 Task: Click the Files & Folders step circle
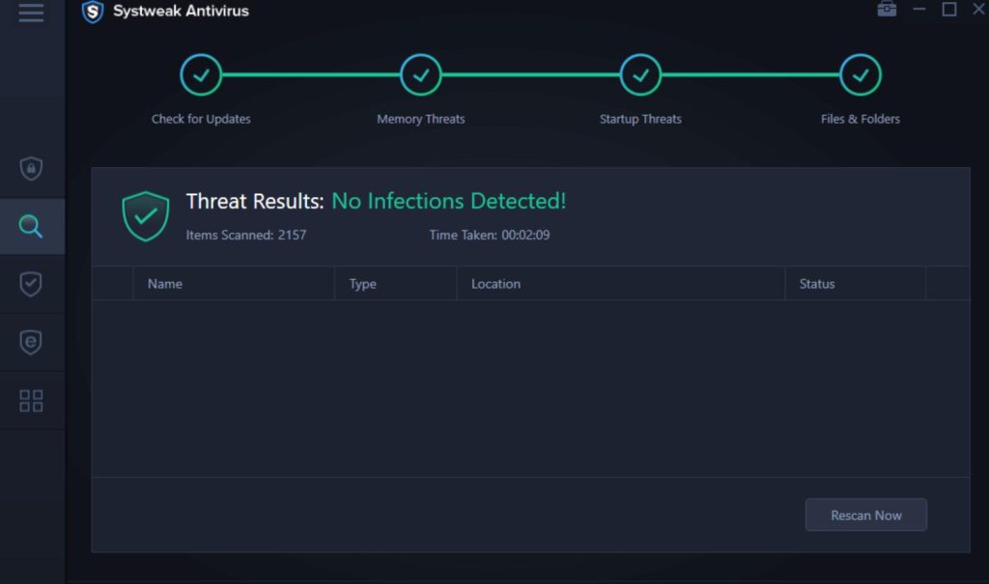(x=861, y=75)
